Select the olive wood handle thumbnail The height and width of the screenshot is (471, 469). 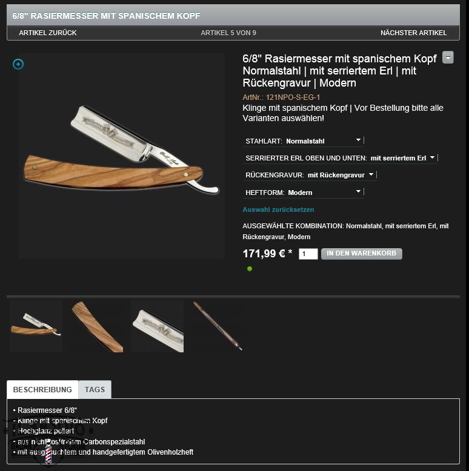coord(96,326)
